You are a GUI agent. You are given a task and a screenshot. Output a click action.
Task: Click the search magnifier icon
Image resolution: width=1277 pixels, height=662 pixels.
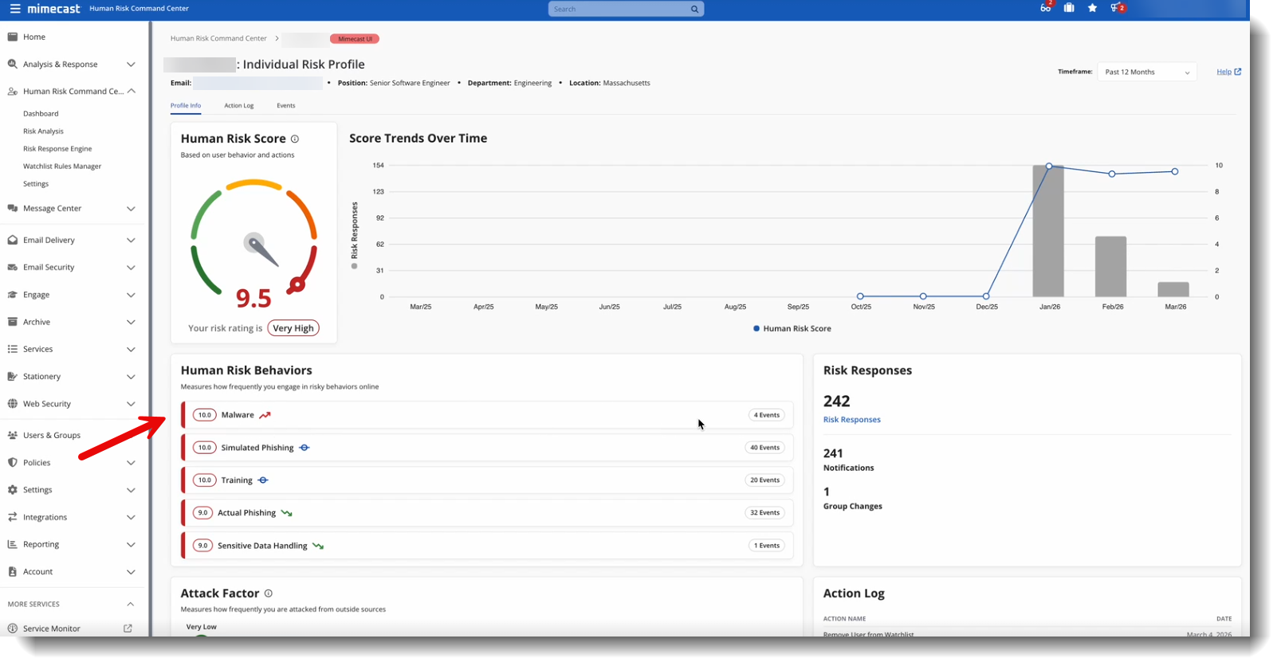click(694, 10)
